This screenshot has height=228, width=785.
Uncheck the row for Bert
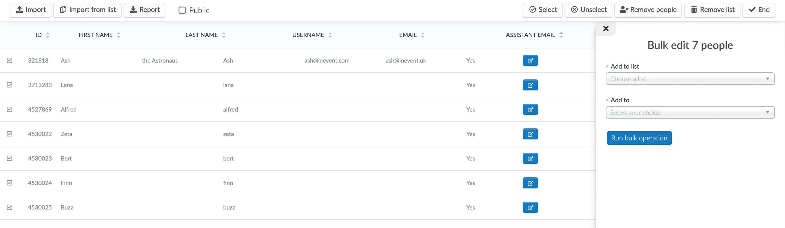point(10,158)
